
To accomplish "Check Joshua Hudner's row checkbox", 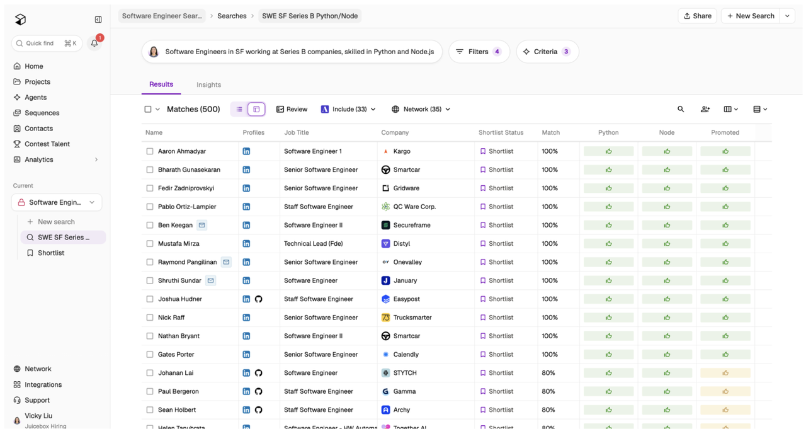I will tap(150, 299).
